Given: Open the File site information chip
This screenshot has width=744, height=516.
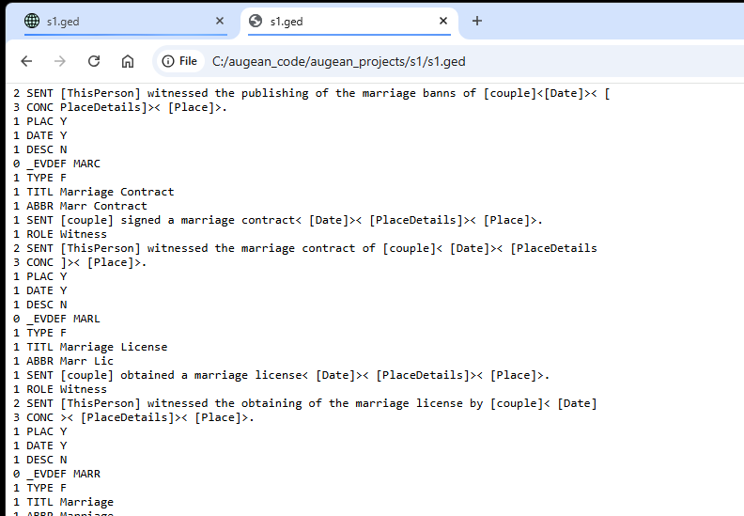Looking at the screenshot, I should coord(179,61).
